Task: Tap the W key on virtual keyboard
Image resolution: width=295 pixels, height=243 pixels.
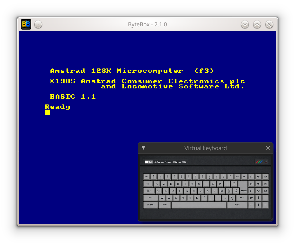Action: pos(162,198)
